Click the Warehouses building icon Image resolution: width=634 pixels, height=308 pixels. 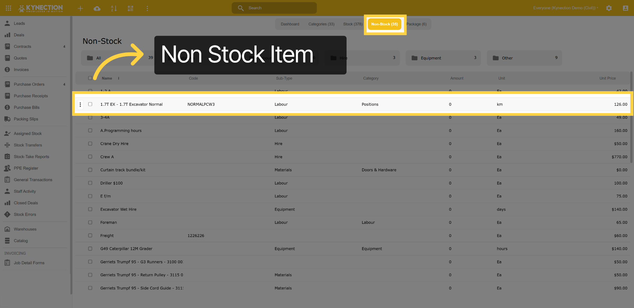click(x=7, y=229)
